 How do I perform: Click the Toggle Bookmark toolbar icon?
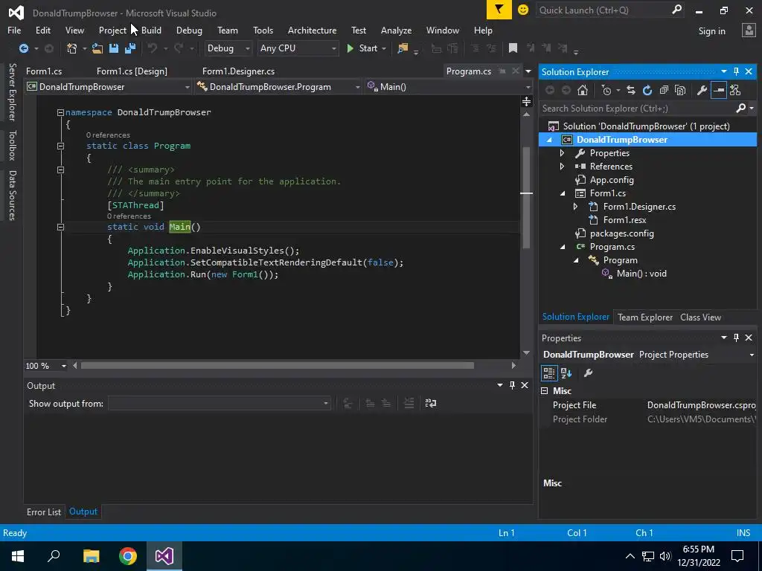[513, 48]
